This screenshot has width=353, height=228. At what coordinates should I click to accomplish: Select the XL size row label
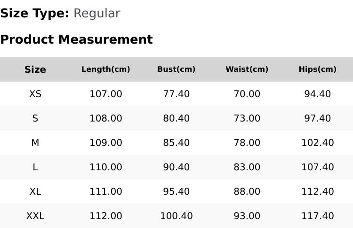[35, 191]
